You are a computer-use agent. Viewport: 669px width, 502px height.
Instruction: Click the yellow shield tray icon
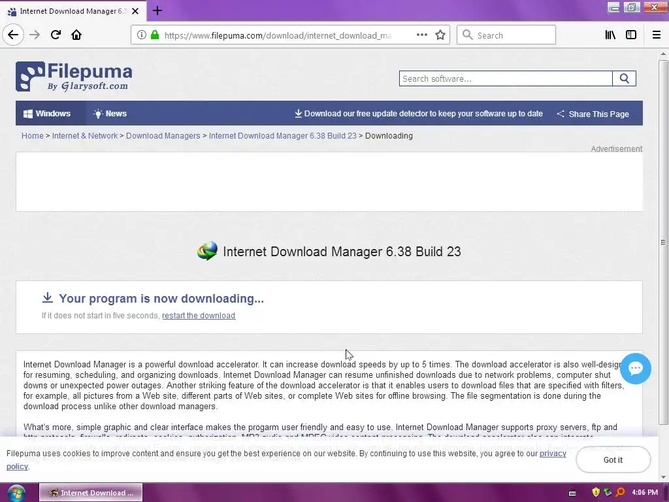coord(596,493)
